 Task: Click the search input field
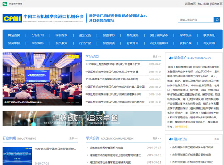(196, 20)
